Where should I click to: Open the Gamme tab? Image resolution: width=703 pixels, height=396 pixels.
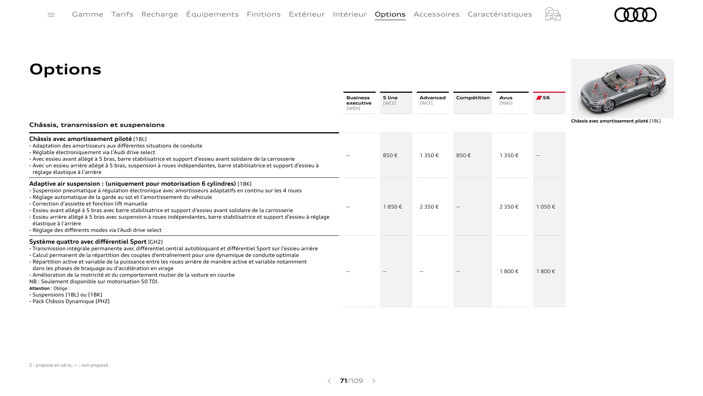coord(88,14)
